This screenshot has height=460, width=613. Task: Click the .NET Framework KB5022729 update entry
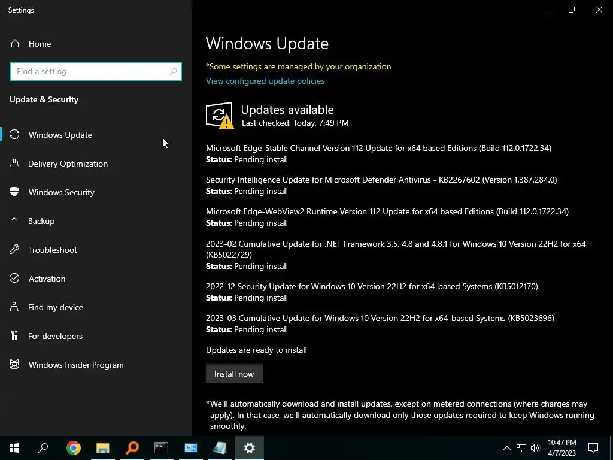click(396, 255)
